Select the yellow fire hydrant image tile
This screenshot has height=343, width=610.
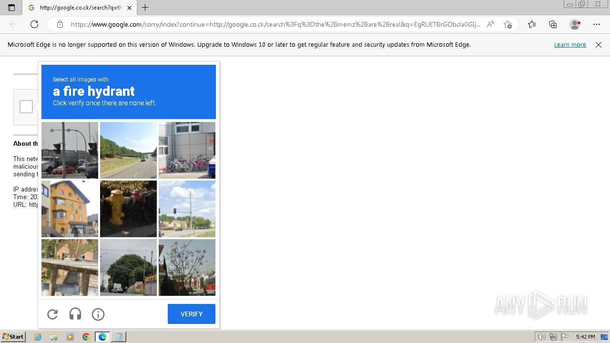click(x=128, y=209)
